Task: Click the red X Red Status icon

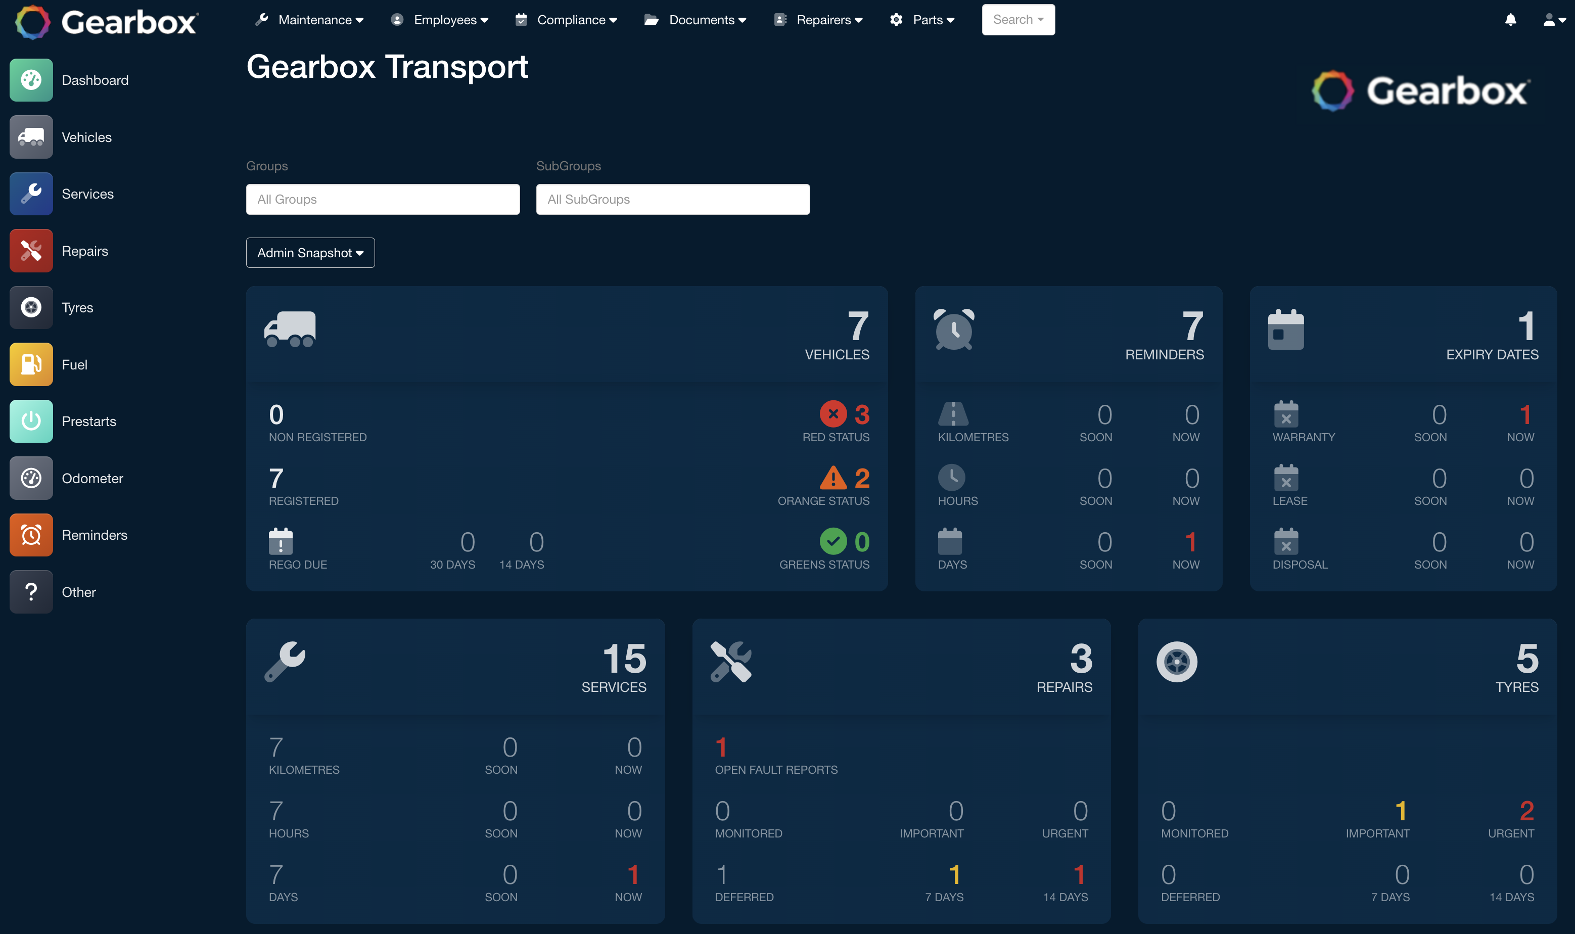Action: (x=833, y=414)
